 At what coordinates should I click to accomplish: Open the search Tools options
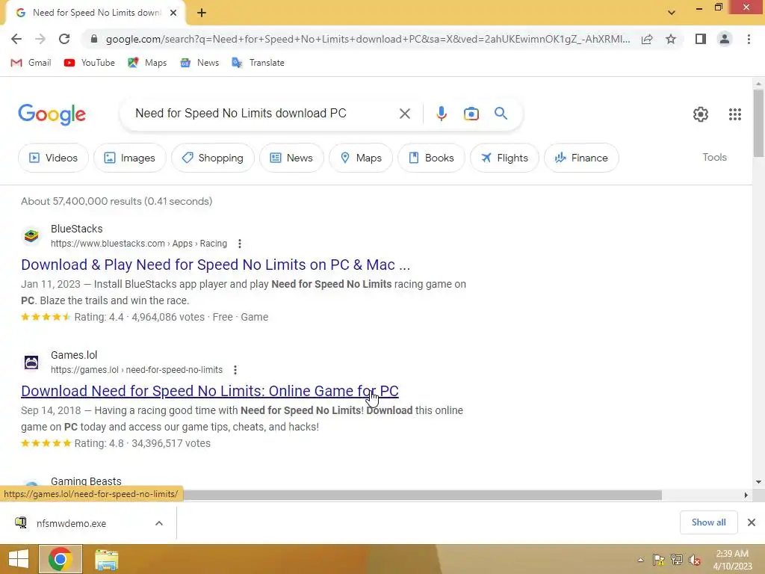(714, 157)
